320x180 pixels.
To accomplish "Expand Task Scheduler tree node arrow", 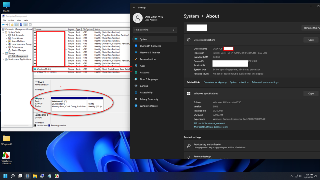I will [6, 35].
